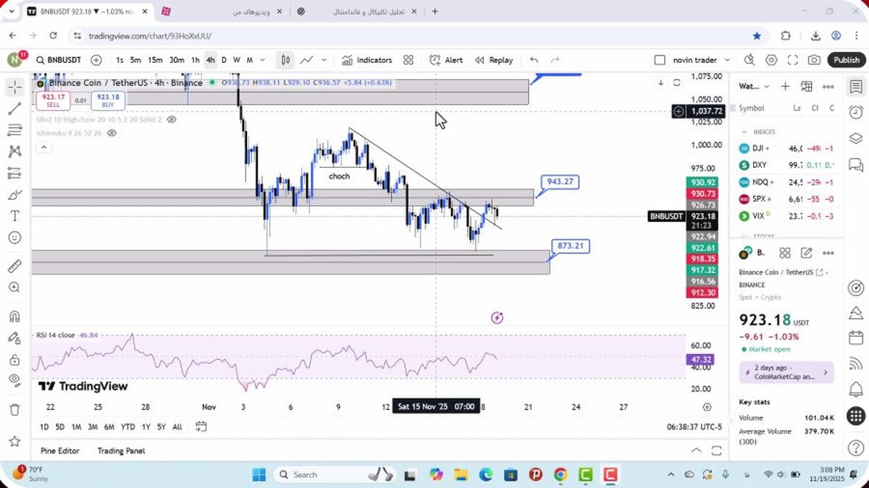Select the ruler measure tool

pyautogui.click(x=14, y=266)
